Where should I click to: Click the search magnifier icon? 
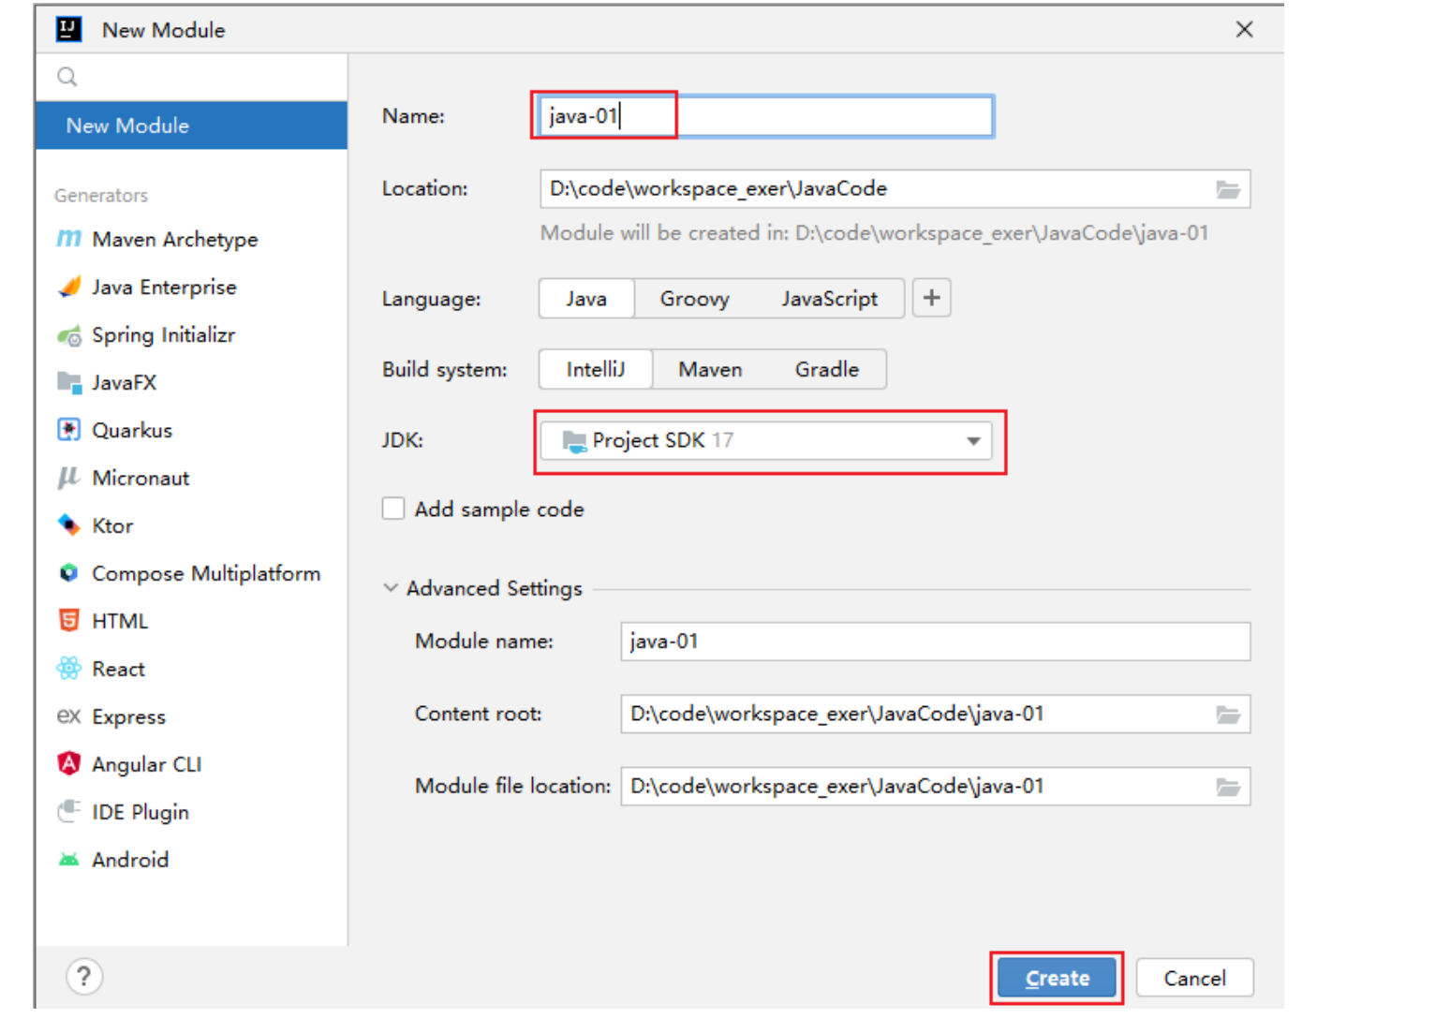coord(67,77)
